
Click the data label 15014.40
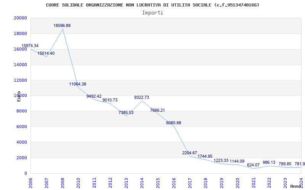[x=46, y=53]
